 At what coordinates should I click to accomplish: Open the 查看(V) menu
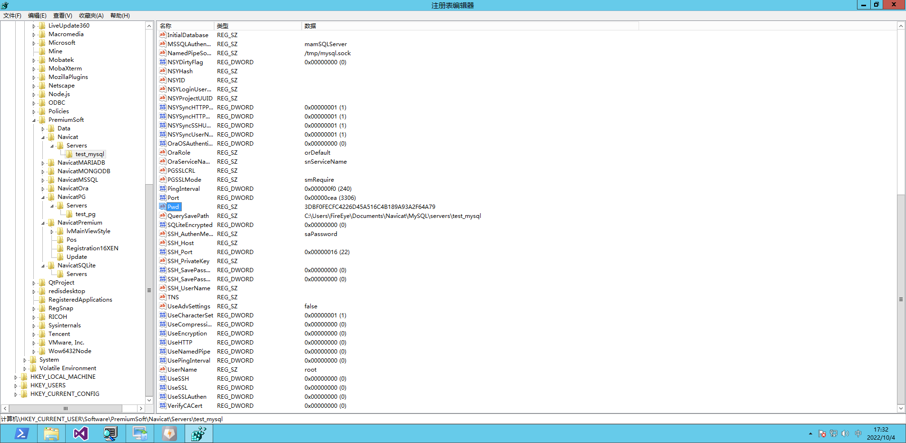pos(62,16)
